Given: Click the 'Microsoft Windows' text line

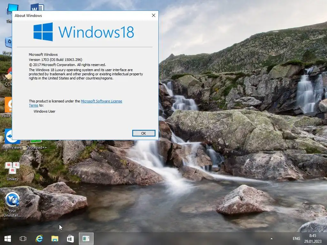Looking at the screenshot, I should click(x=43, y=55).
